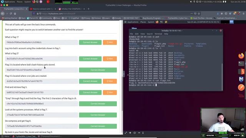Viewport: 246px width, 138px height.
Task: Click the flag 1 answer input field
Action: pos(42,43)
